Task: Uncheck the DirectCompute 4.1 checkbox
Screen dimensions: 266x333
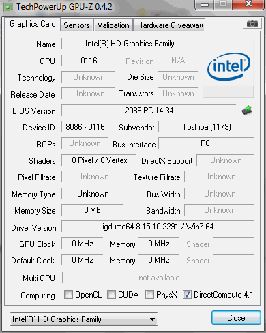Action: (x=187, y=294)
